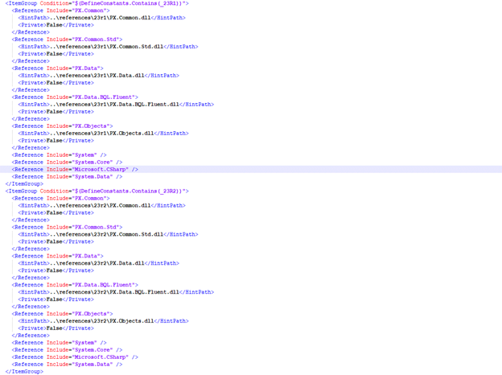Image resolution: width=502 pixels, height=375 pixels.
Task: Click the first closing ItemGroup tag
Action: [24, 183]
